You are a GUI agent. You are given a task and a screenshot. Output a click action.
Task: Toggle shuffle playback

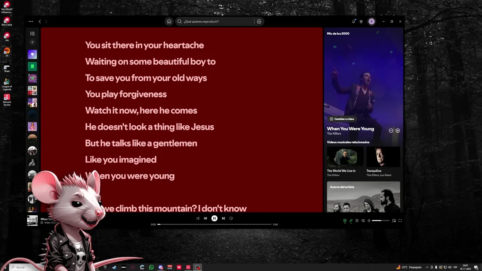point(198,218)
